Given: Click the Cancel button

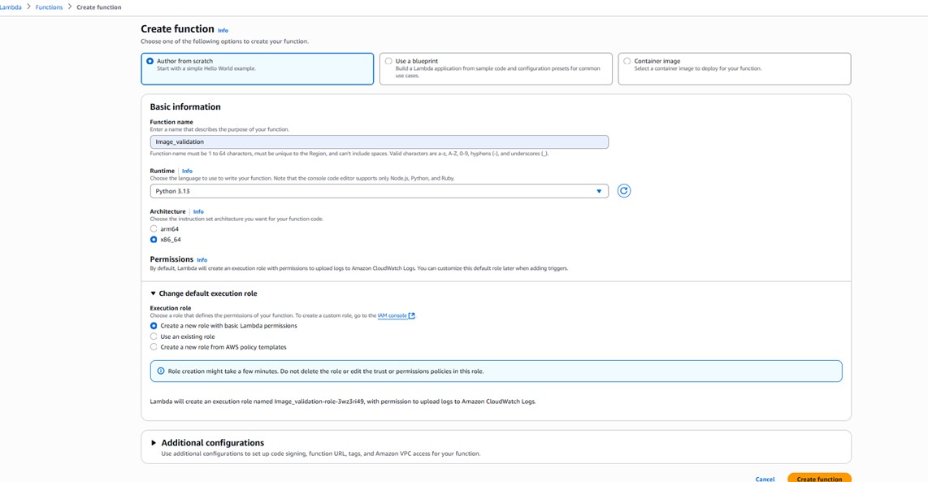Looking at the screenshot, I should (765, 479).
